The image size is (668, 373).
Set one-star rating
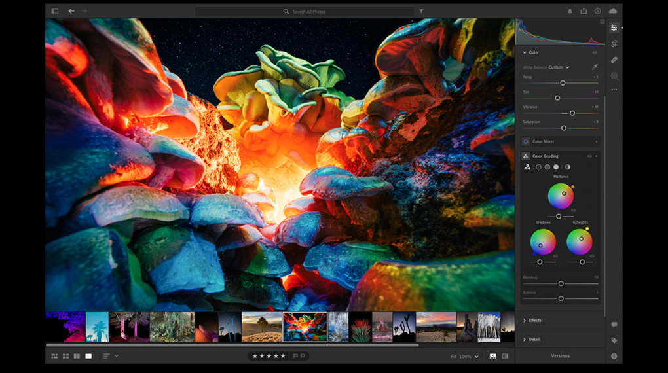pos(255,356)
